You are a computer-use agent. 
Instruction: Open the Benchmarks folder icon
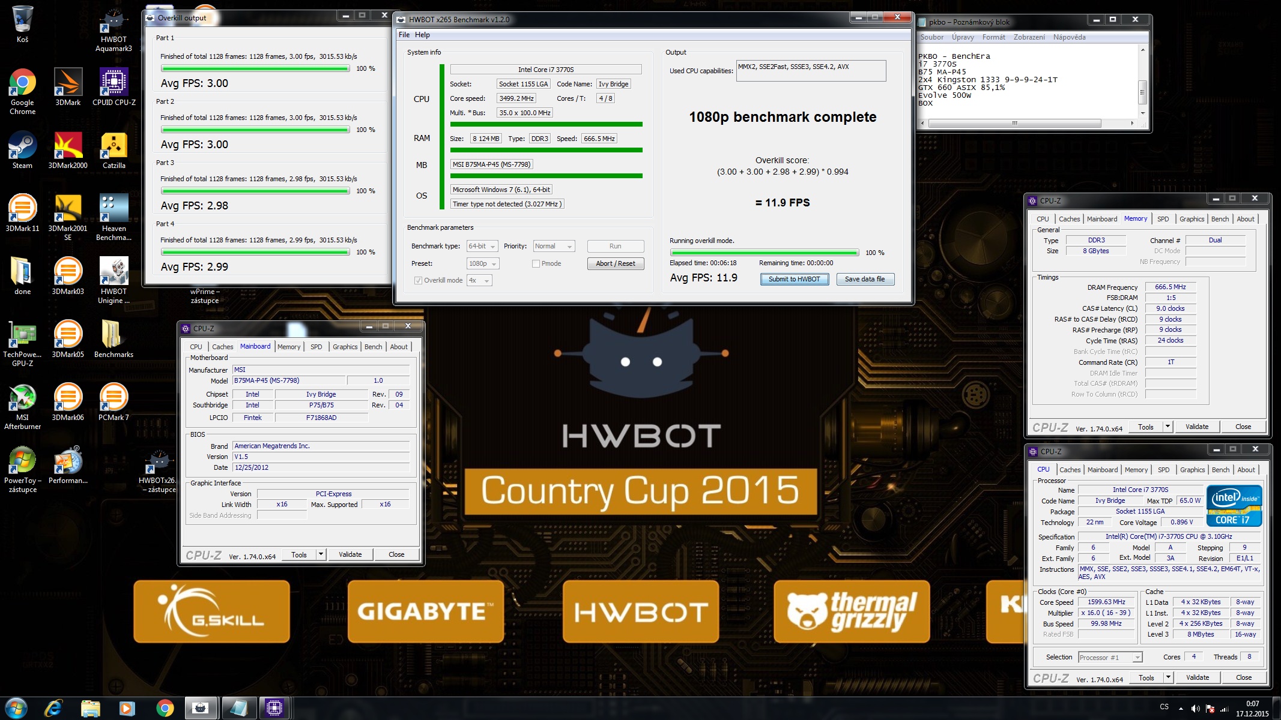[x=114, y=339]
